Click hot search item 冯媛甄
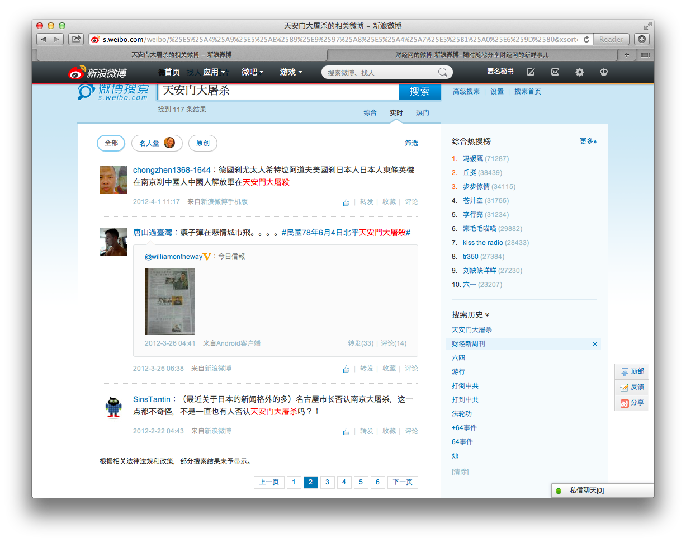The width and height of the screenshot is (686, 542). pos(472,159)
